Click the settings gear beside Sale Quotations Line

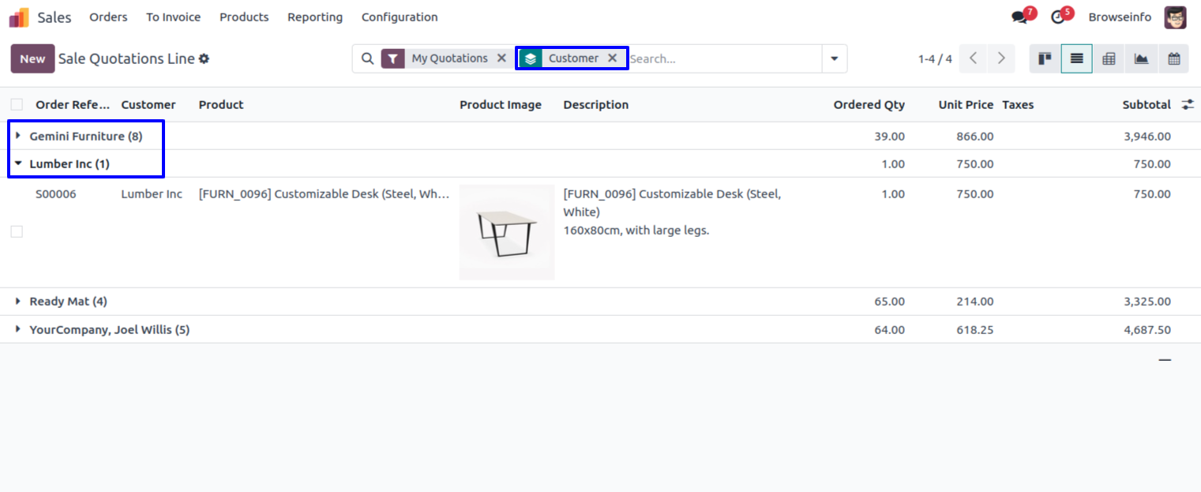point(205,58)
